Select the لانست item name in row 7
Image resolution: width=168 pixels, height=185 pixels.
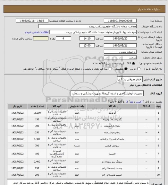pyautogui.click(x=112, y=154)
